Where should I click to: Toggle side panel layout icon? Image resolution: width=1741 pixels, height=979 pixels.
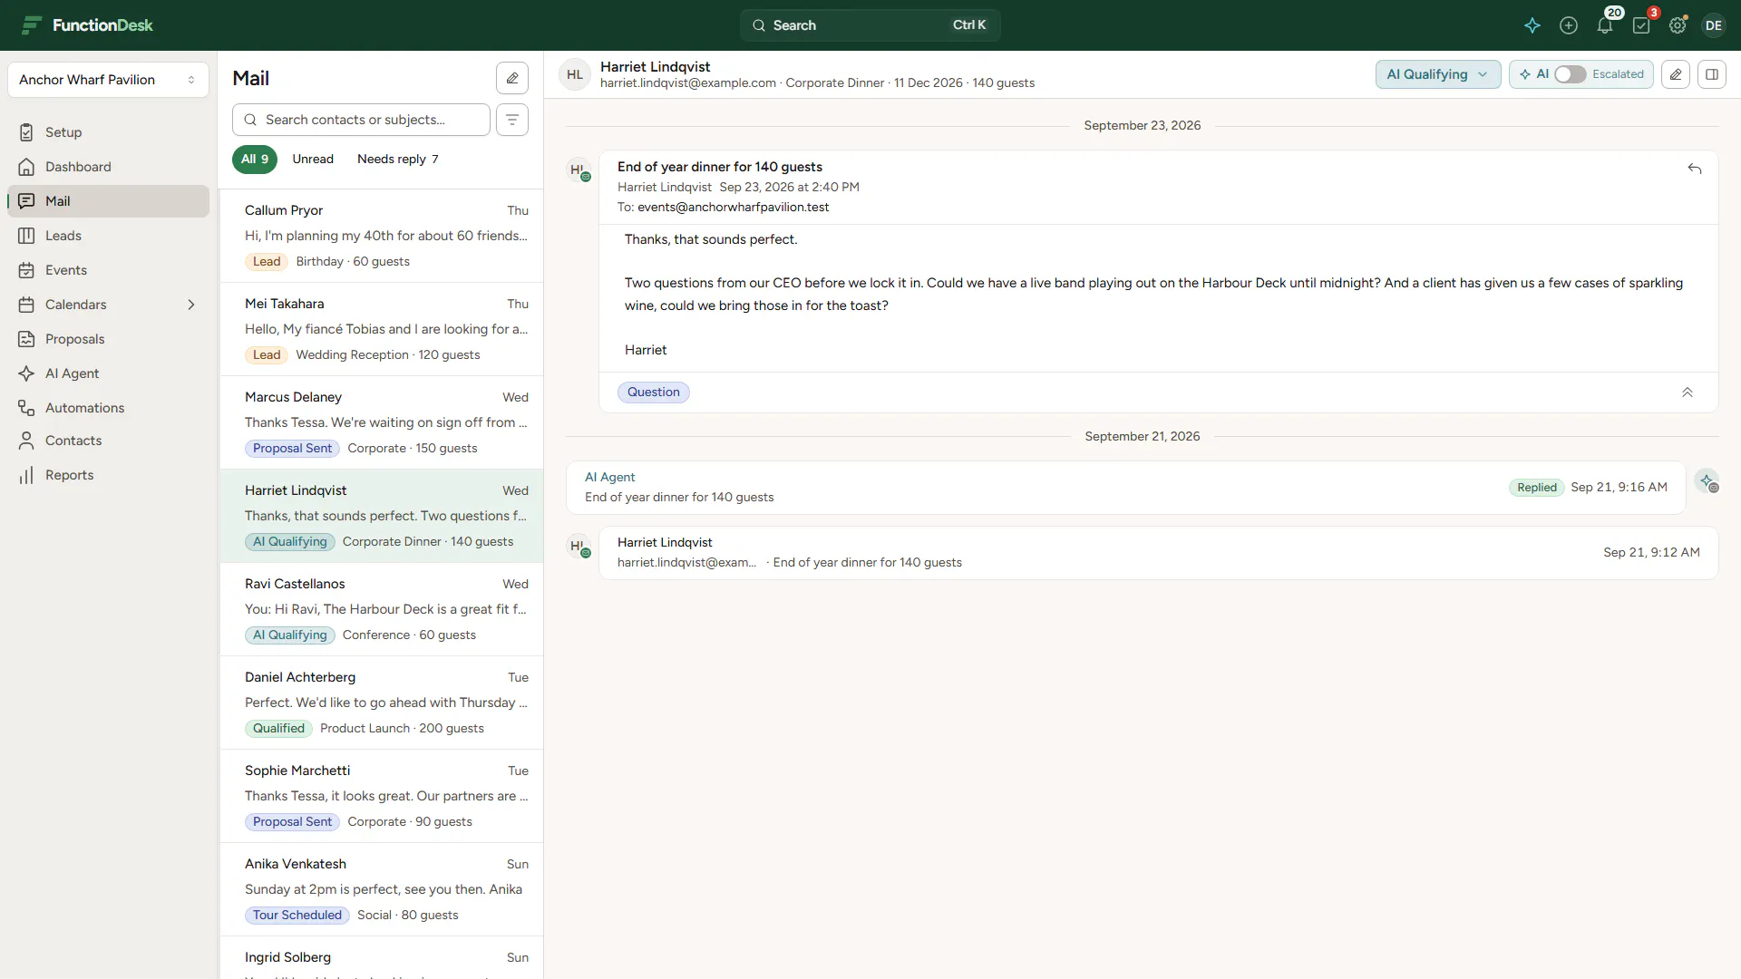[x=1712, y=74]
